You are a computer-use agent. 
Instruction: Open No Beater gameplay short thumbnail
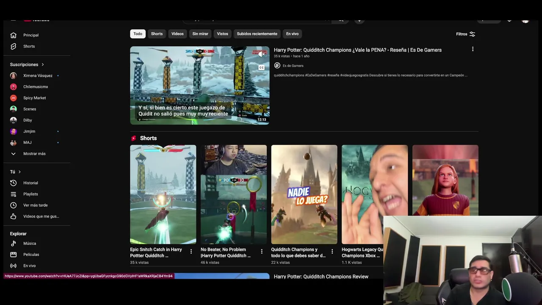coord(234,194)
